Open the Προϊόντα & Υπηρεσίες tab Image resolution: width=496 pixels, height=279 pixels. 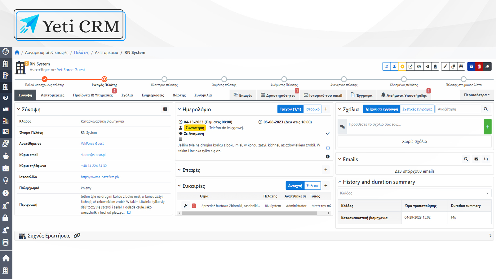pos(93,95)
